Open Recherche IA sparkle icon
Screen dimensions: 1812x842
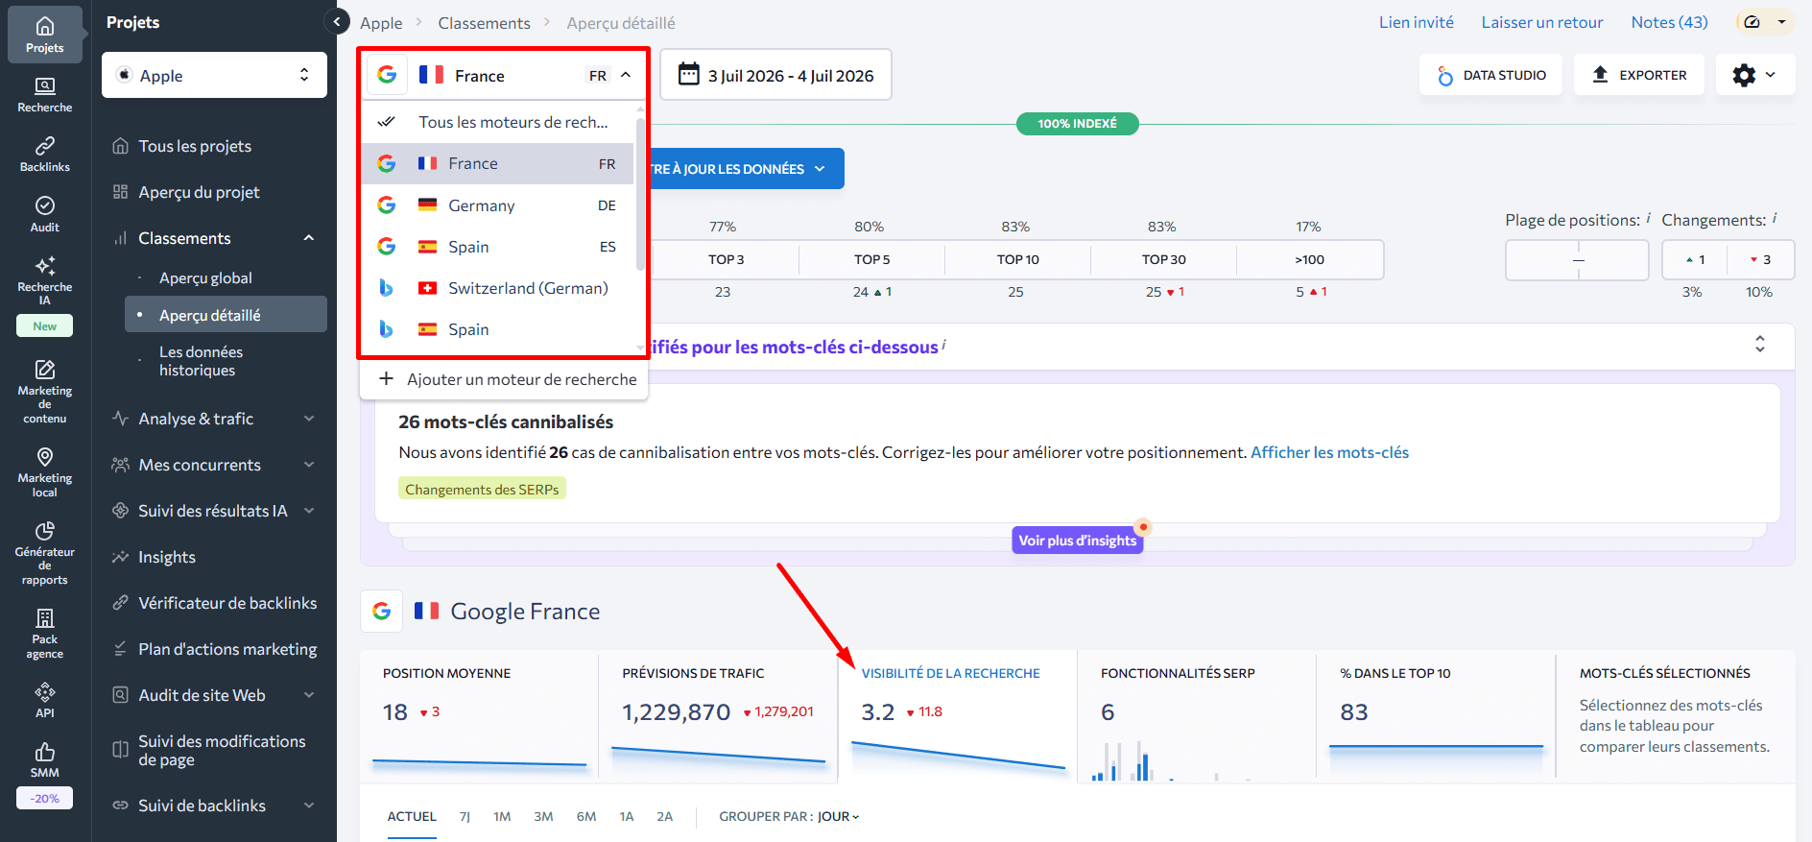coord(45,266)
